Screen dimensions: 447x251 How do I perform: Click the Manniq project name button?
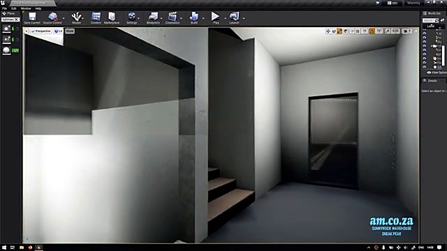(x=413, y=3)
